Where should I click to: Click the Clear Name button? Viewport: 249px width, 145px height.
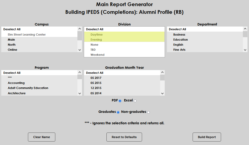pos(41,137)
